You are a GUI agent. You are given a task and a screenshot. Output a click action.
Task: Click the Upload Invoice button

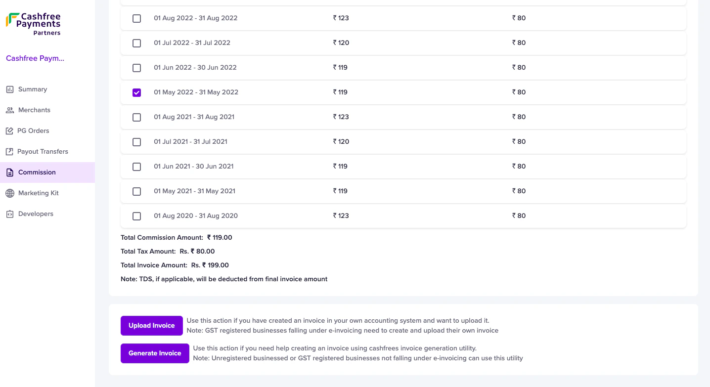(151, 326)
